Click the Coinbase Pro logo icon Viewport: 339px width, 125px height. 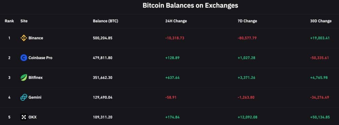(x=24, y=58)
